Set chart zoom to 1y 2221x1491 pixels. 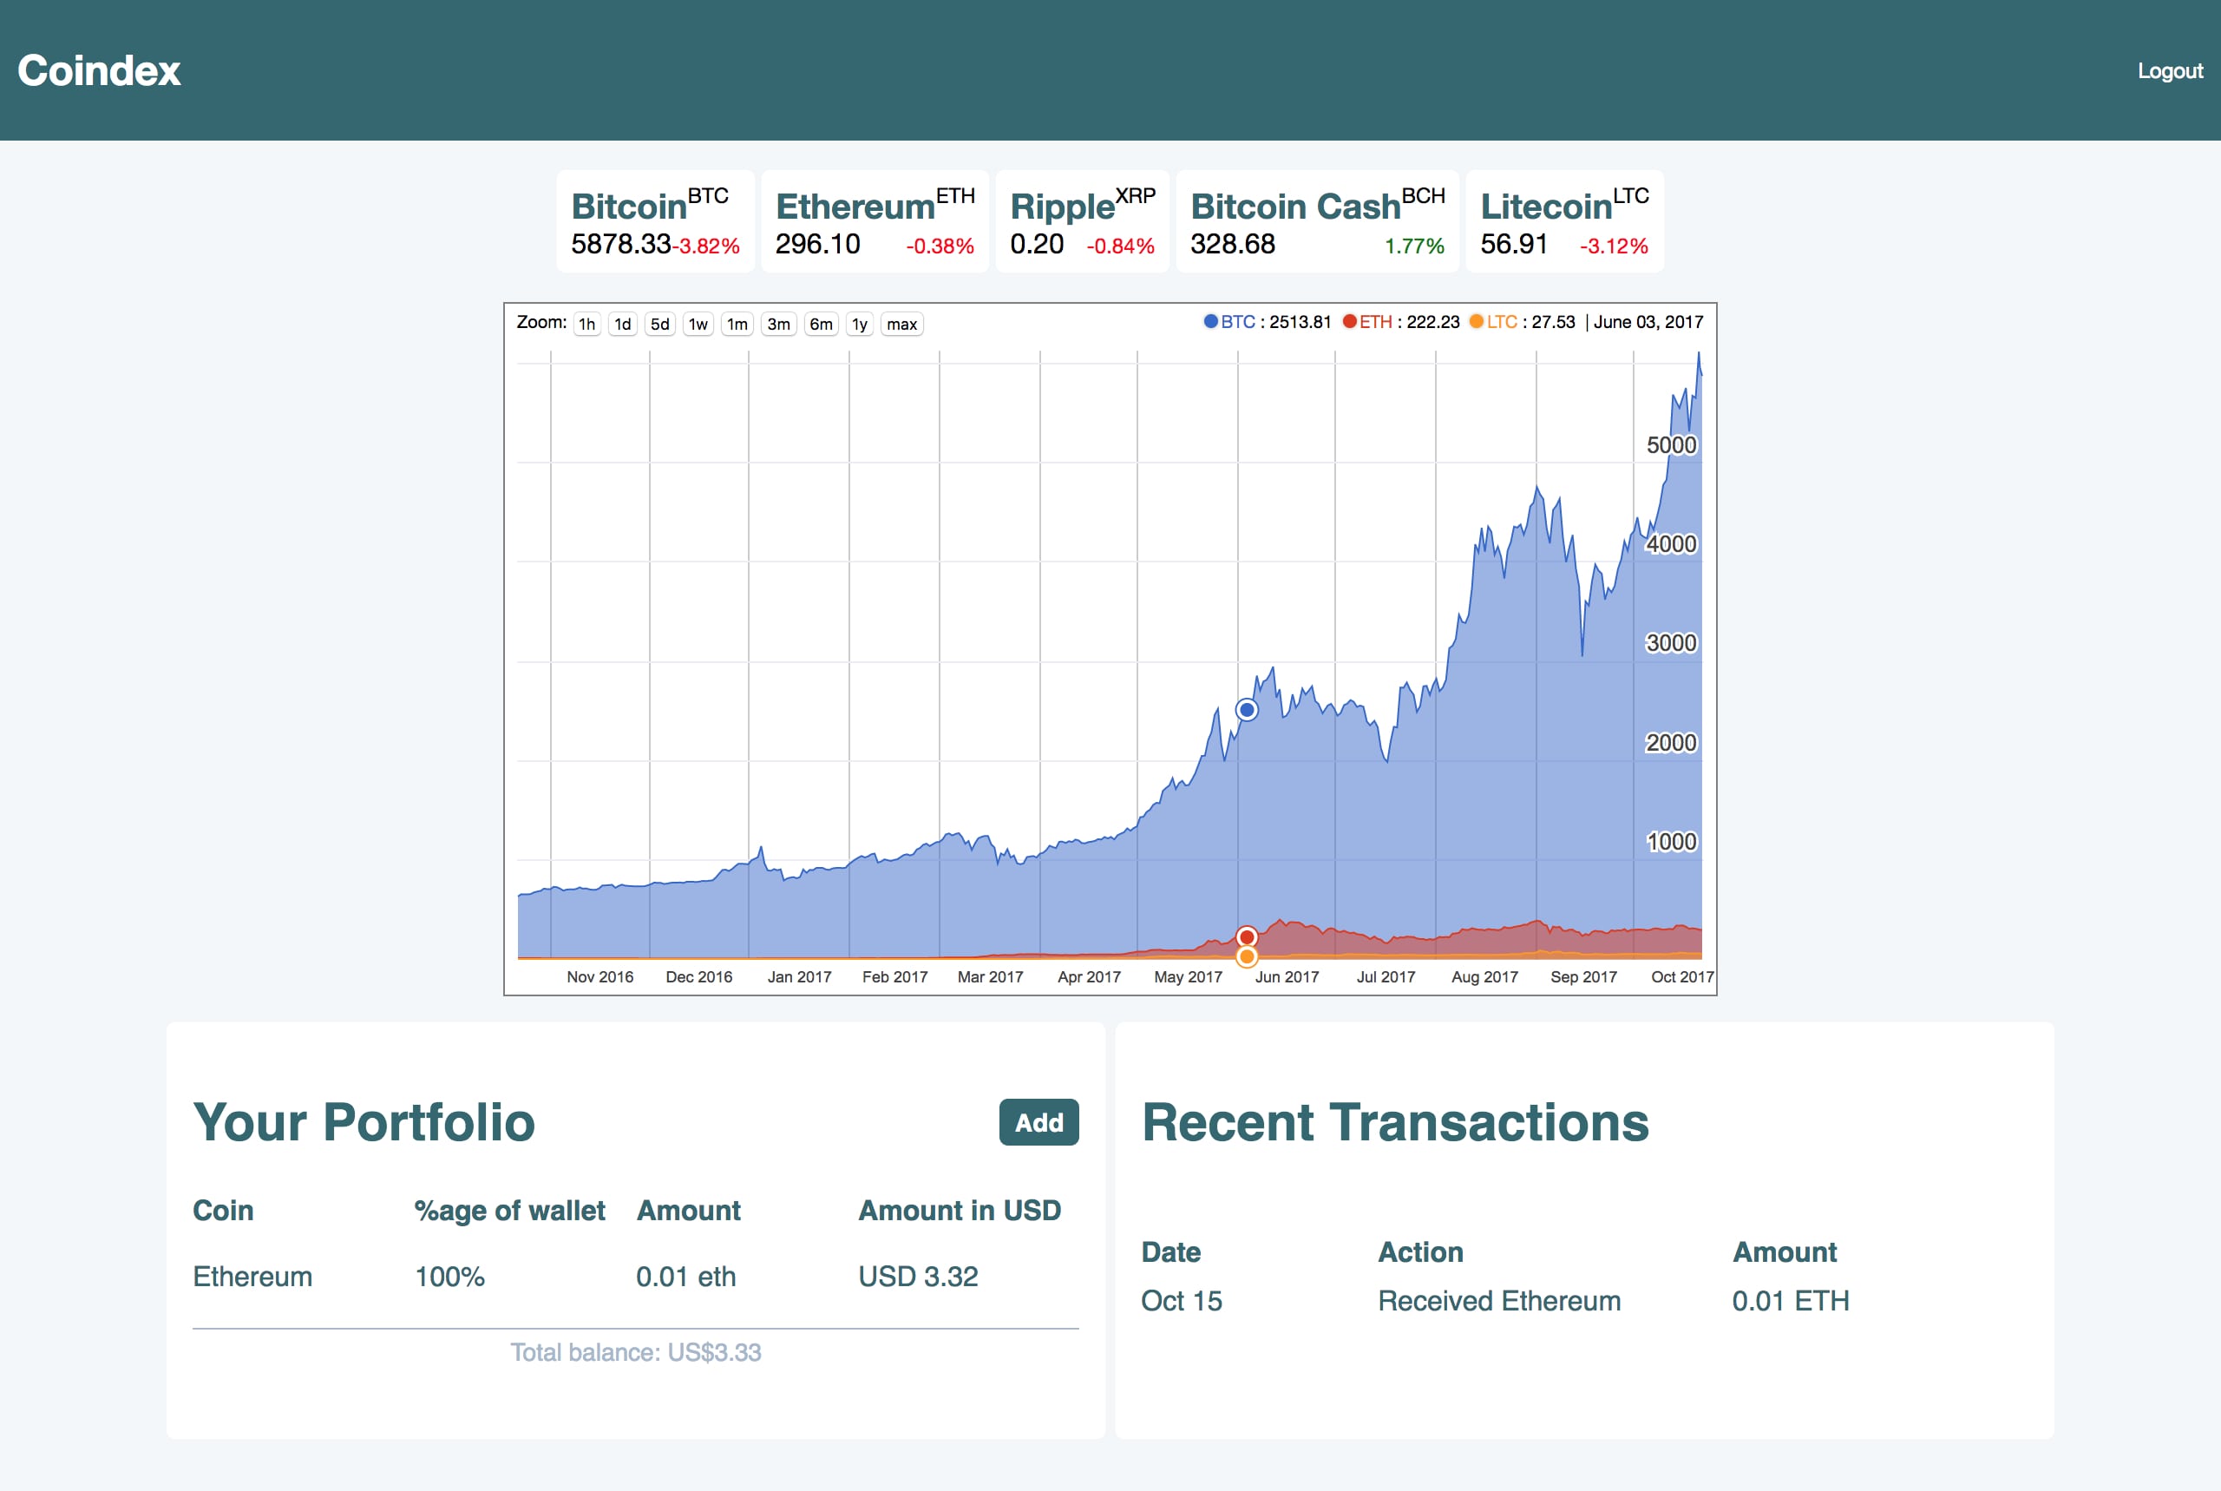(x=859, y=325)
